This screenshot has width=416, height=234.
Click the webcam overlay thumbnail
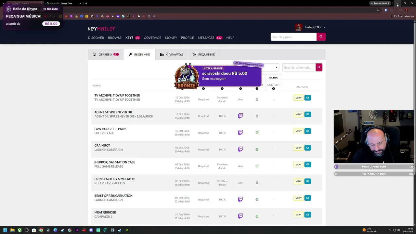tap(374, 136)
